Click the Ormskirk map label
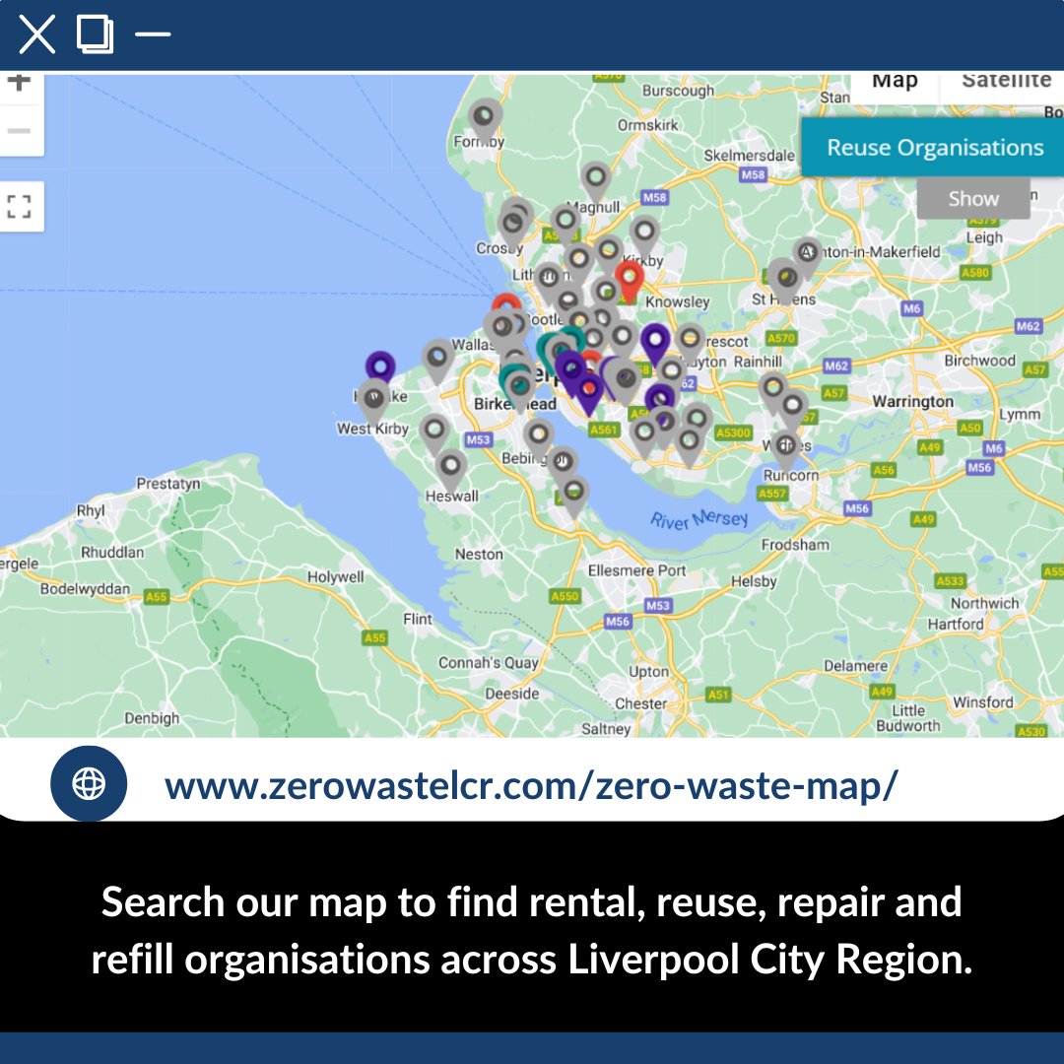This screenshot has width=1064, height=1064. [647, 125]
